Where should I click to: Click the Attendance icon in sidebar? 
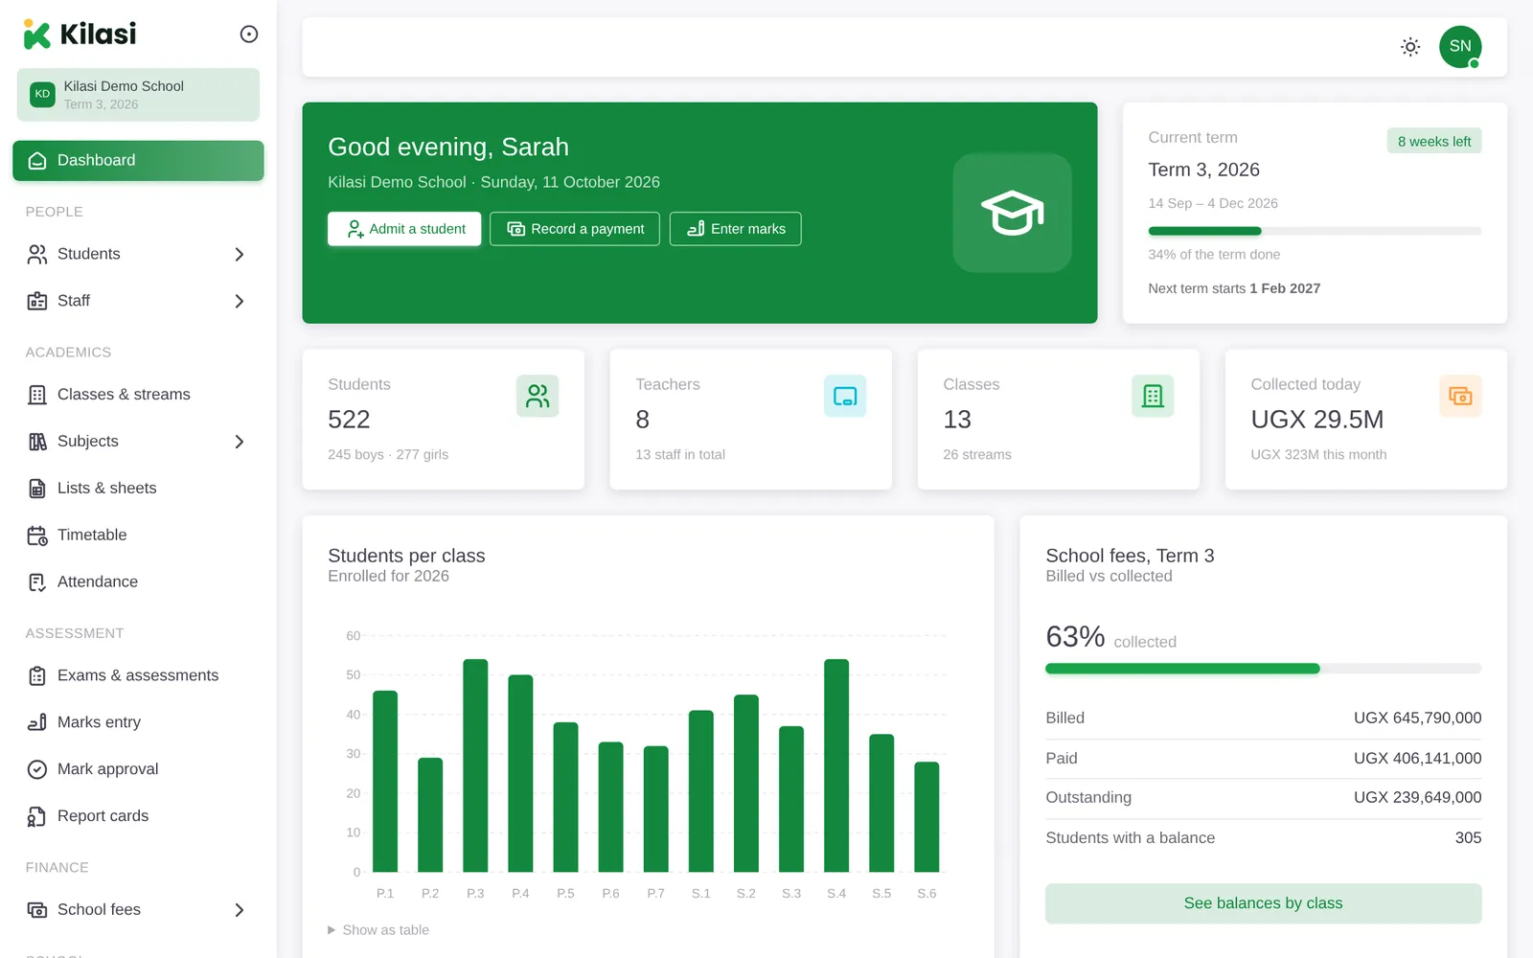pyautogui.click(x=37, y=582)
